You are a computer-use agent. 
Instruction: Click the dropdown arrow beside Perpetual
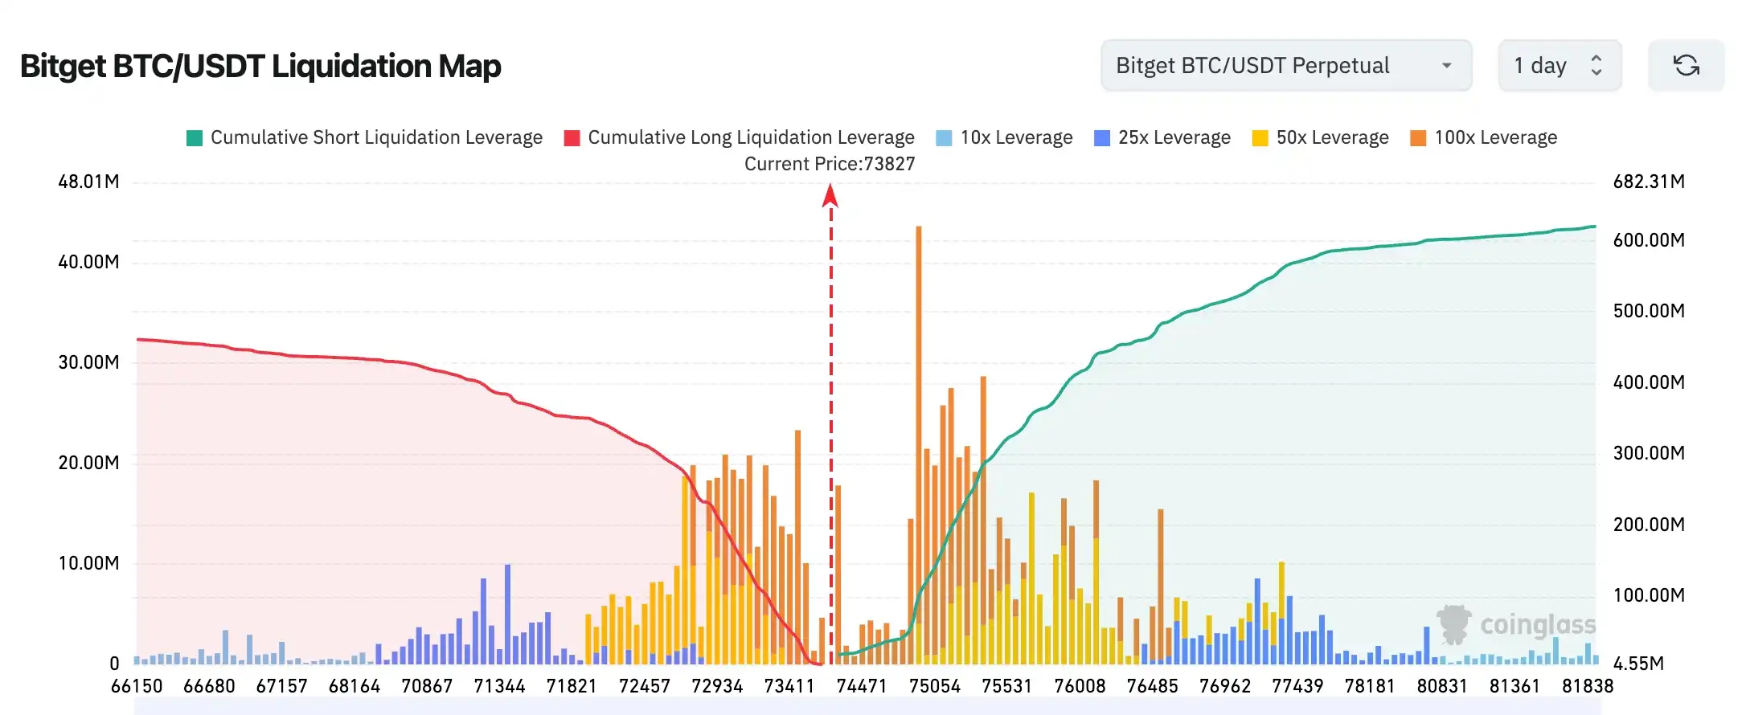[x=1446, y=65]
